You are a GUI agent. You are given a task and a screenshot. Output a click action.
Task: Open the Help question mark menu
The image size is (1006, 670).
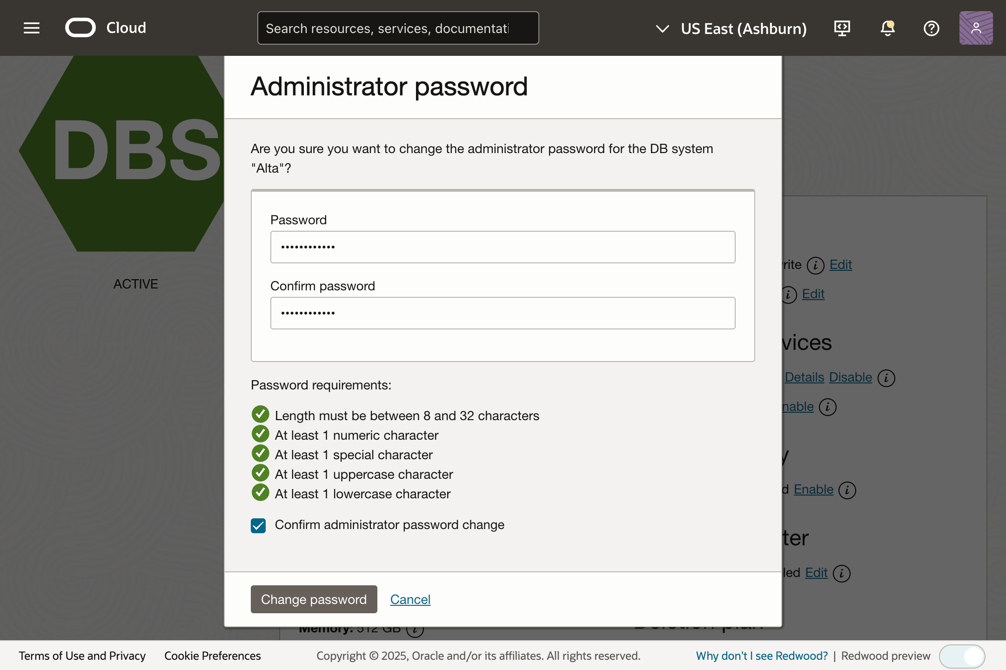pyautogui.click(x=932, y=28)
